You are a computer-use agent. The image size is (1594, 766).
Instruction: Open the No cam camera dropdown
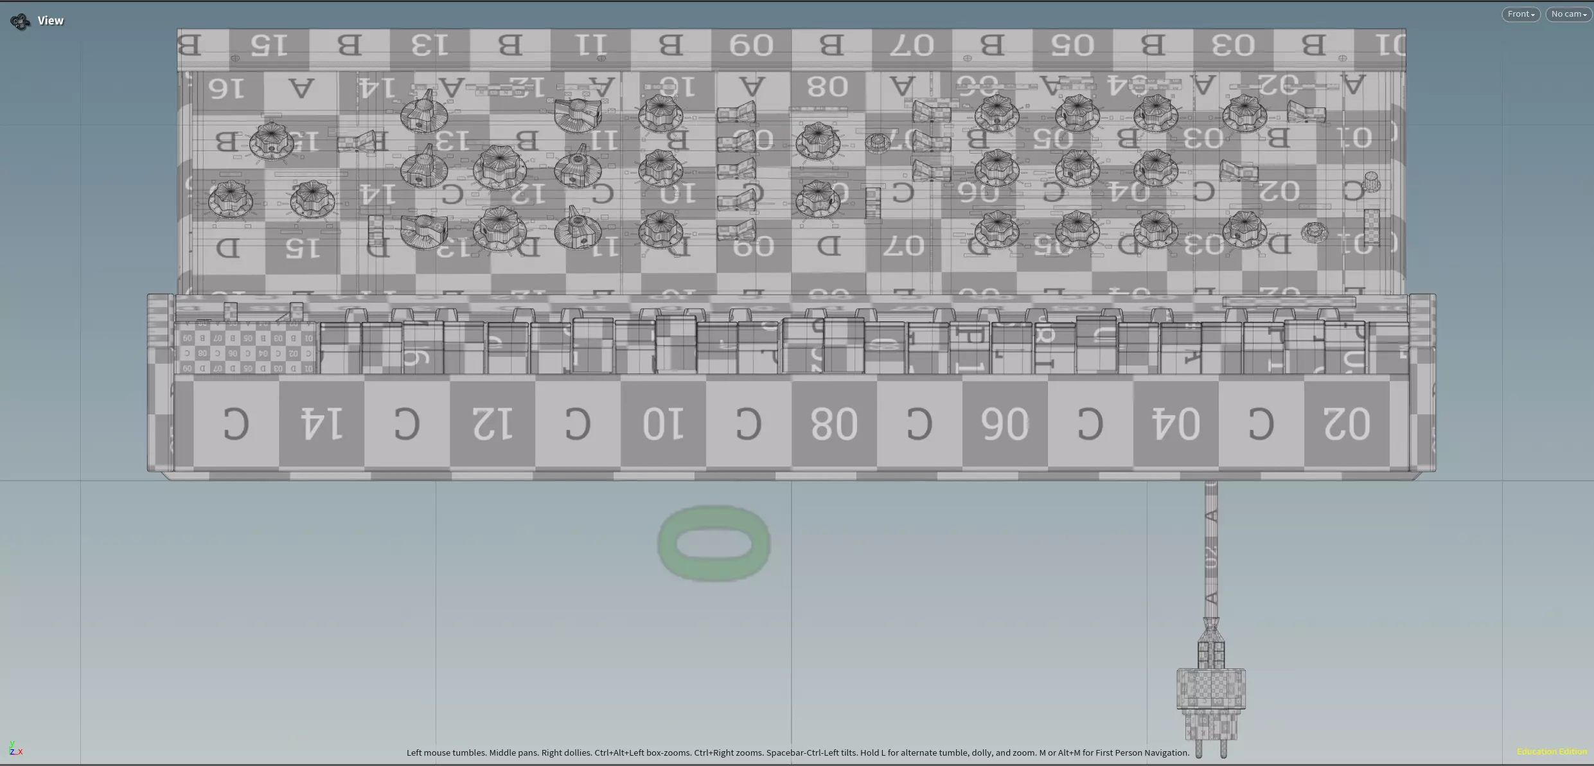[x=1568, y=14]
